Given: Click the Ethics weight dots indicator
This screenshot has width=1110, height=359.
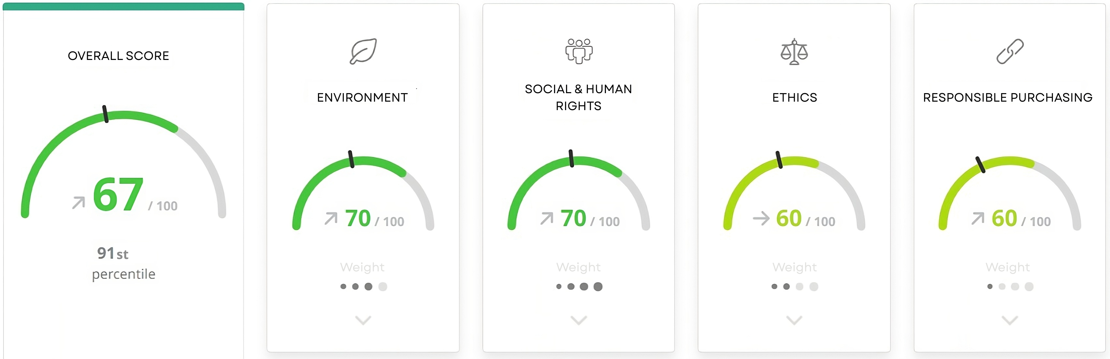Looking at the screenshot, I should coord(794,287).
